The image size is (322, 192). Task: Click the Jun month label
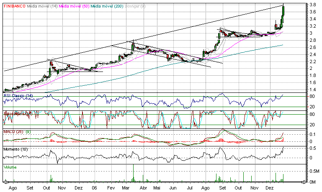[x=173, y=188]
